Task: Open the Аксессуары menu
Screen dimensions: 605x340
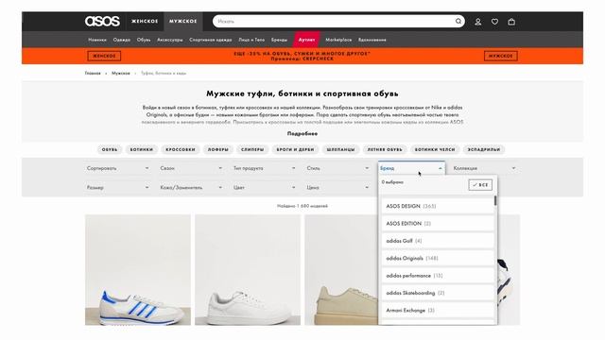Action: 170,40
